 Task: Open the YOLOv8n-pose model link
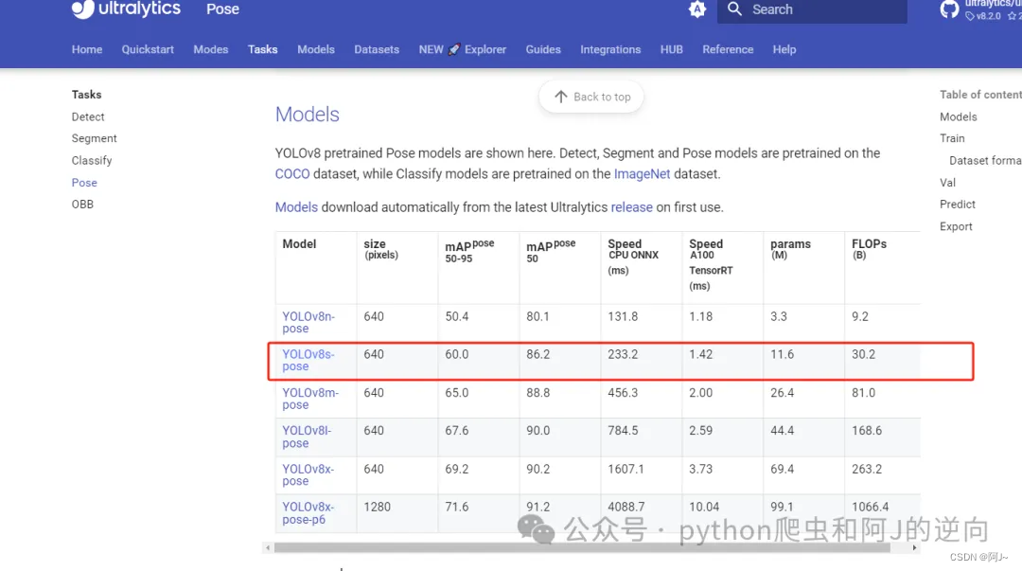[308, 322]
